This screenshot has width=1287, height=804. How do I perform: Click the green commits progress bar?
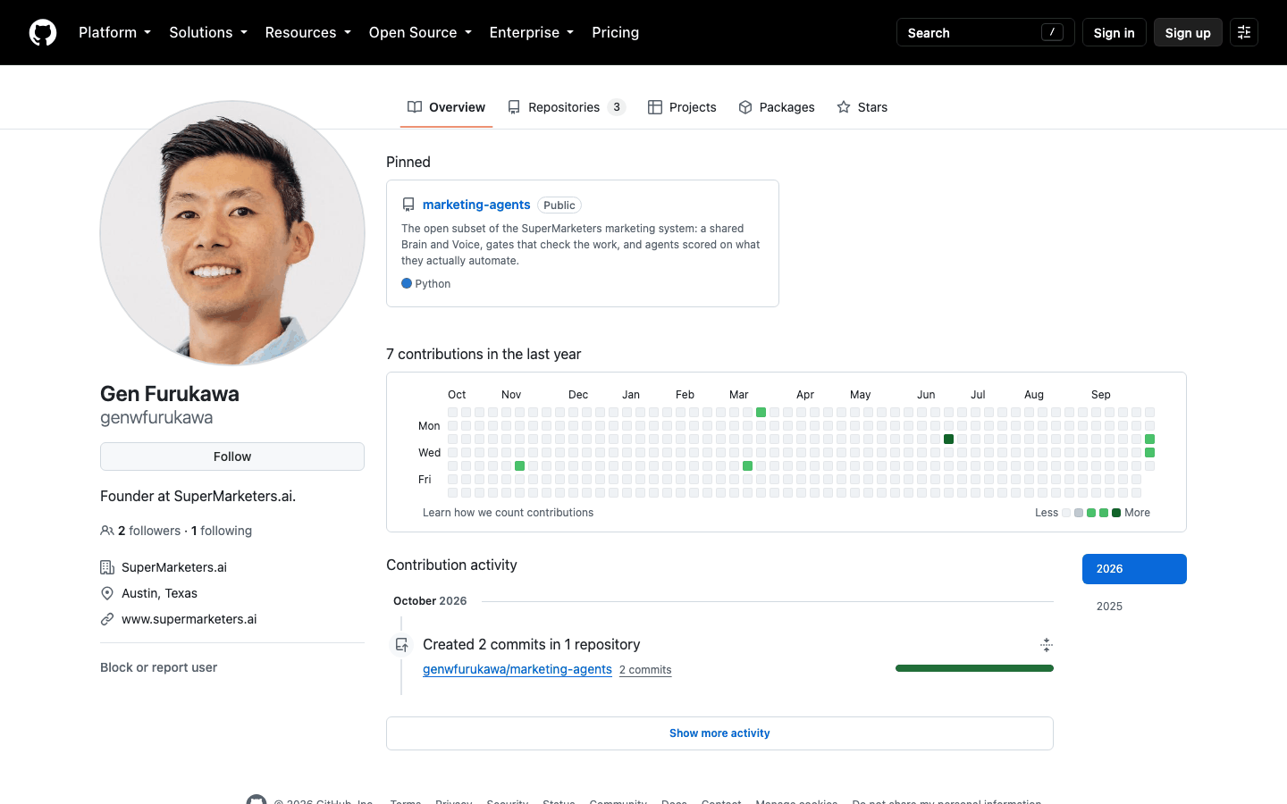974,668
